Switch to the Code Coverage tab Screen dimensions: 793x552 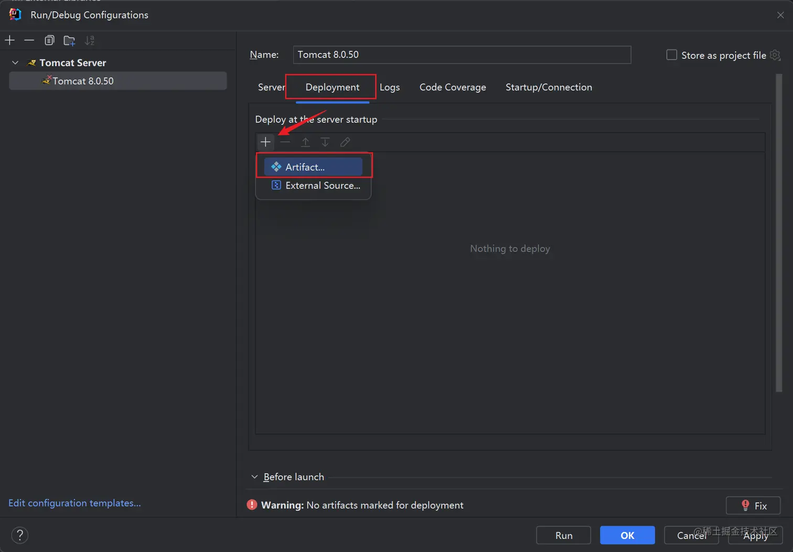click(x=453, y=87)
